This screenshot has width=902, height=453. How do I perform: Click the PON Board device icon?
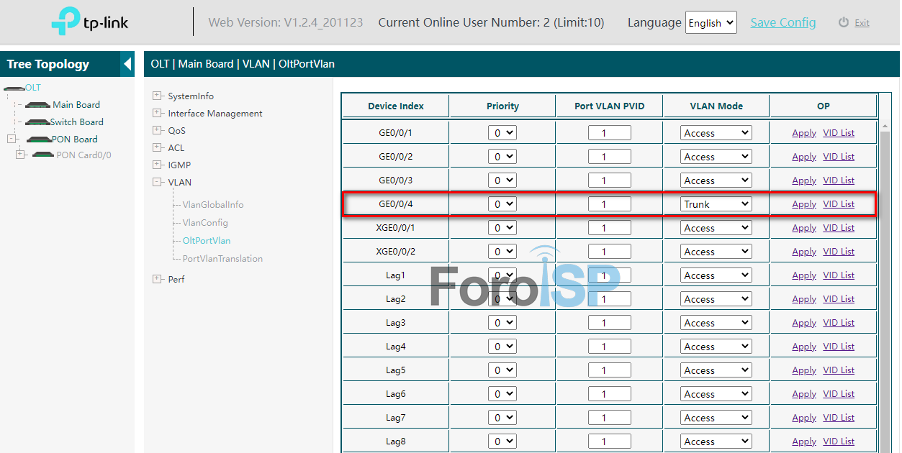[38, 139]
